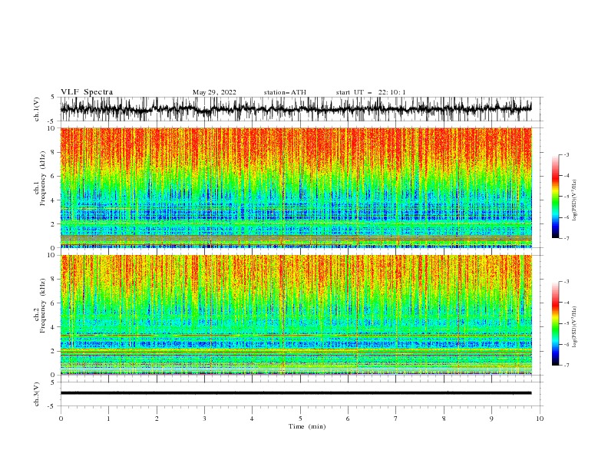Click time-axis tick label "6"
Image resolution: width=608 pixels, height=470 pixels.
point(348,419)
